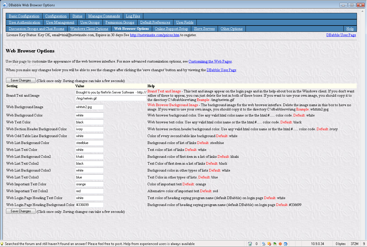Open the User Management tab

(x=60, y=22)
